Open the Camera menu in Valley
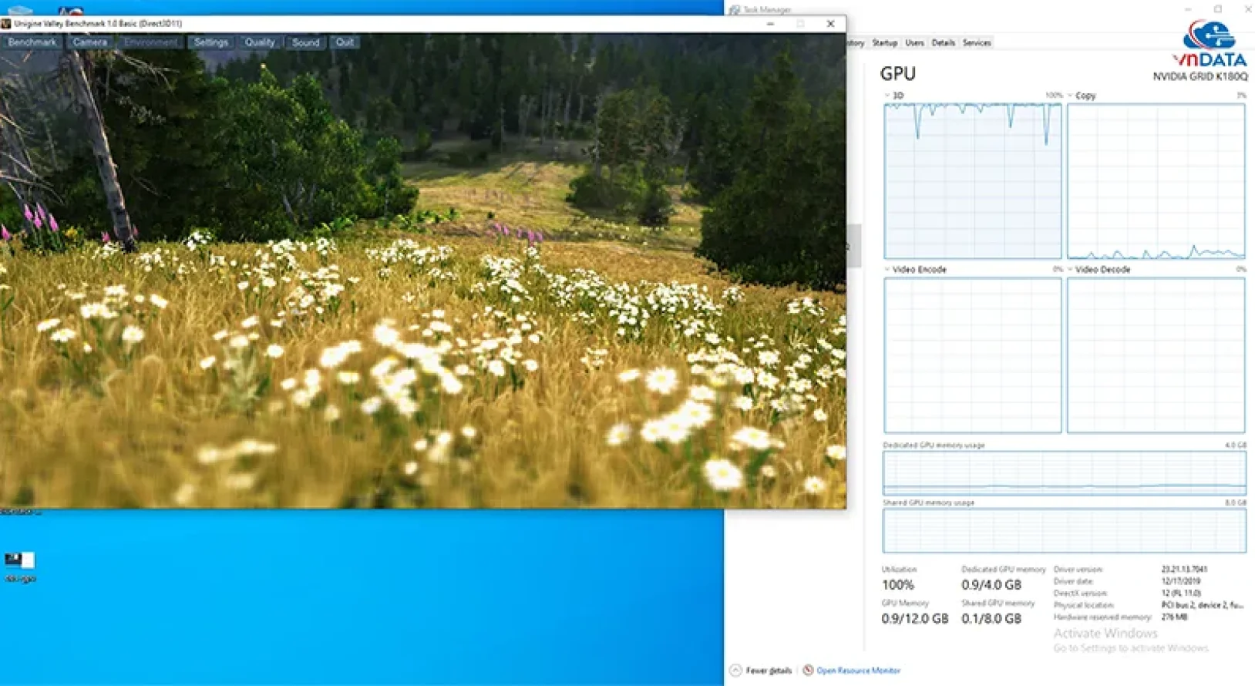Screen dimensions: 1255x686 (x=90, y=42)
